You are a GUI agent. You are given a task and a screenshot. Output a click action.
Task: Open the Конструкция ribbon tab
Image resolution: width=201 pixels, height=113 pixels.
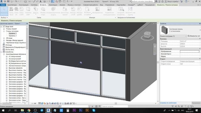click(24, 5)
